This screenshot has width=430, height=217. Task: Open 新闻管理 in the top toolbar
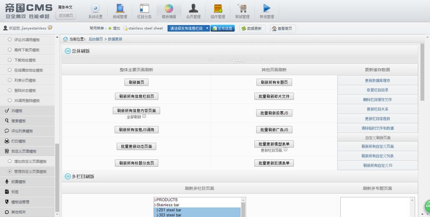click(x=120, y=9)
